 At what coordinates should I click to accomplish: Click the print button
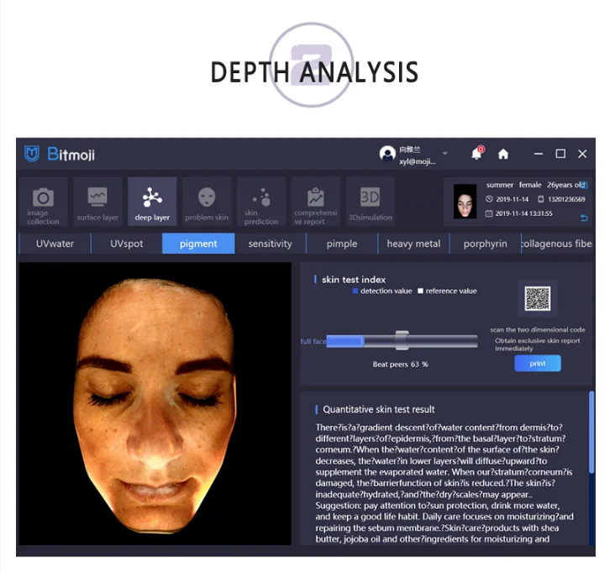[538, 364]
